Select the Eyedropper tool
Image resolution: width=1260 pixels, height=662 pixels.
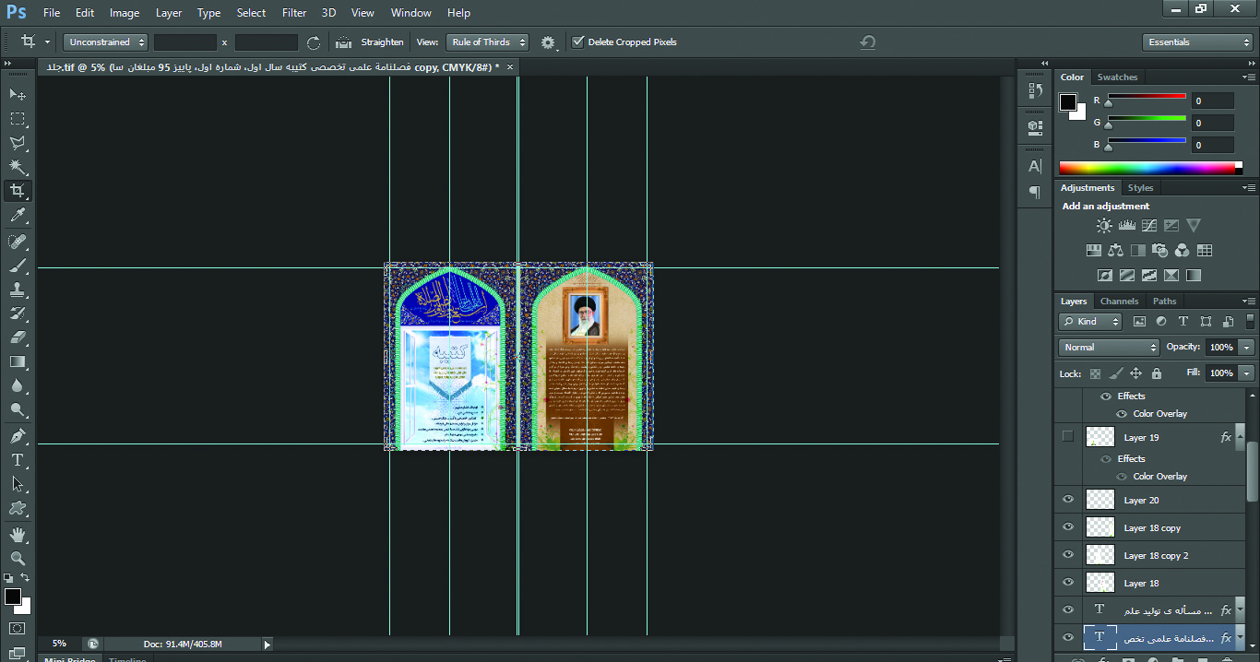tap(18, 216)
